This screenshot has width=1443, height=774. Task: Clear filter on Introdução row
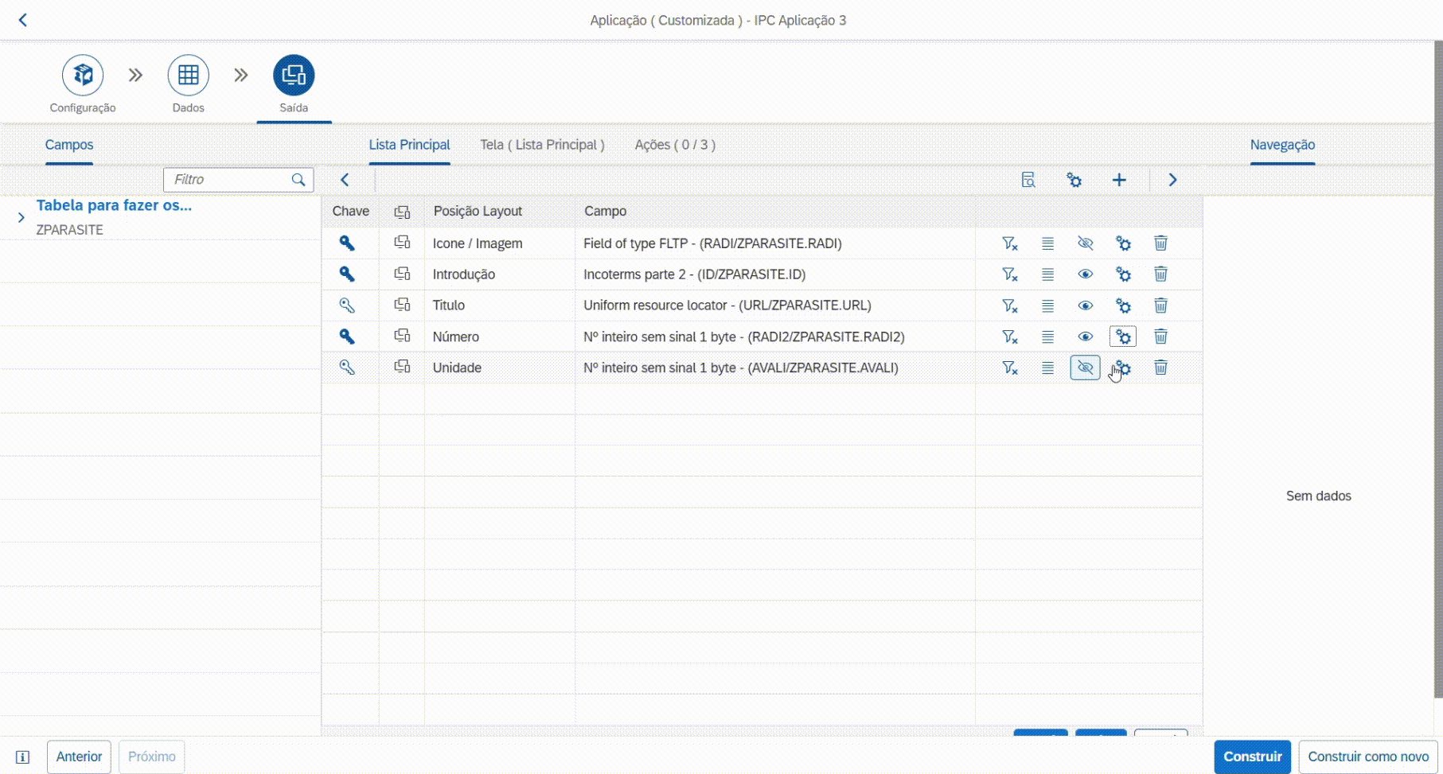pyautogui.click(x=1009, y=274)
